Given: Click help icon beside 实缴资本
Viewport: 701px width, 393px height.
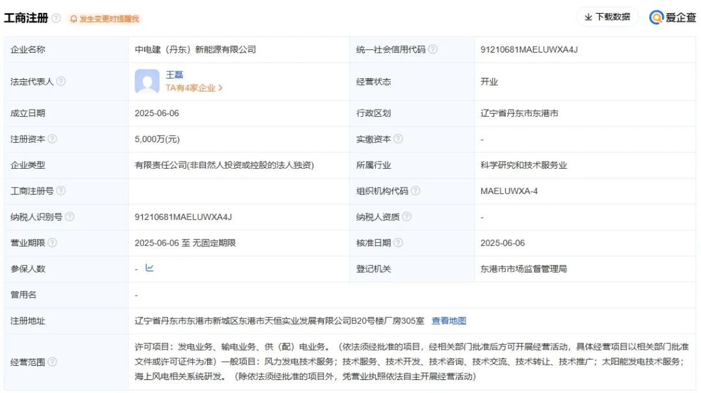Looking at the screenshot, I should 398,139.
